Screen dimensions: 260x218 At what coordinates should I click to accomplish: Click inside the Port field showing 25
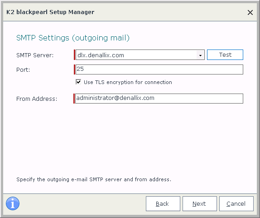pyautogui.click(x=159, y=69)
